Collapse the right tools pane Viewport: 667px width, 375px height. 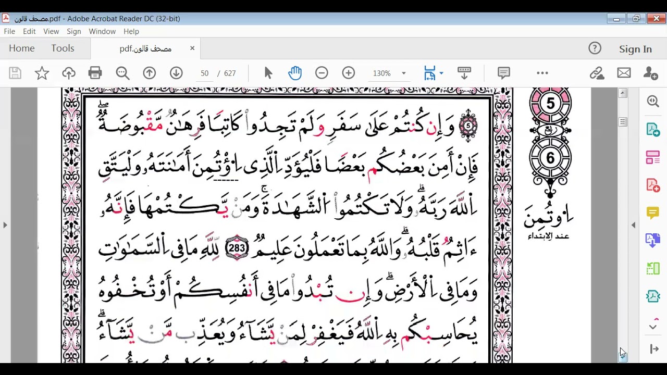tap(634, 225)
